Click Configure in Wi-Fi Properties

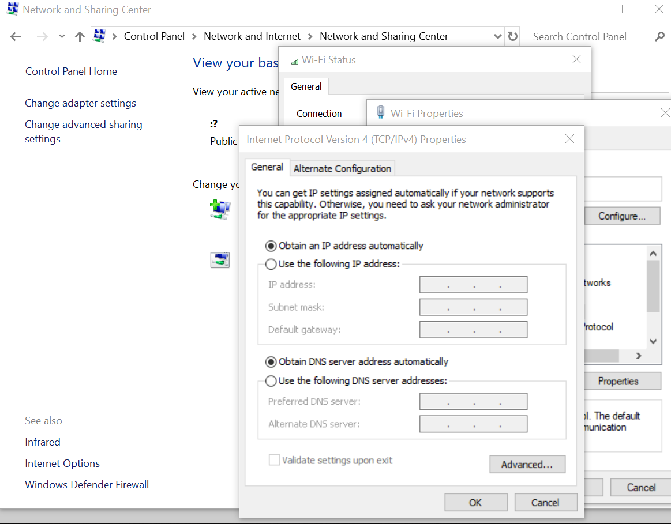tap(622, 216)
